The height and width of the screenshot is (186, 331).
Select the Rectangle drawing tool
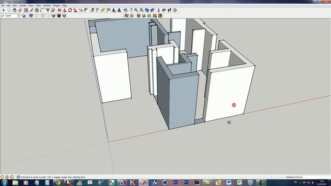click(x=26, y=10)
